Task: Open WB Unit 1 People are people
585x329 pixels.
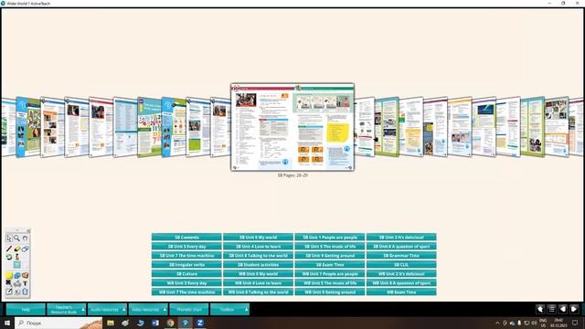Action: click(330, 274)
